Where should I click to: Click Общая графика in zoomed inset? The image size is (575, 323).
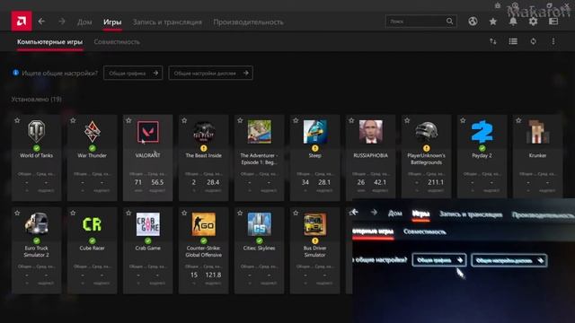click(x=439, y=260)
